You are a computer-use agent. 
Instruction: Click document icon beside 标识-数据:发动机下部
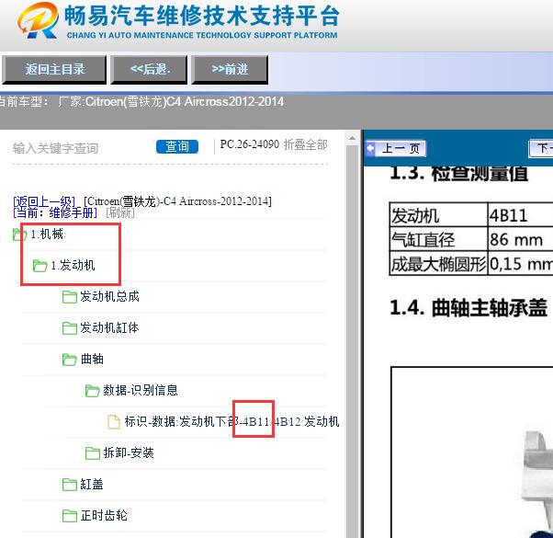coord(114,422)
